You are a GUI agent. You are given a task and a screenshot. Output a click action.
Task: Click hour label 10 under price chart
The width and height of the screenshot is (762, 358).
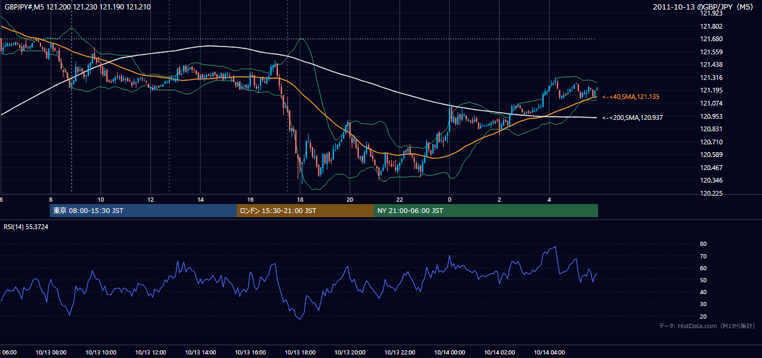pos(101,200)
